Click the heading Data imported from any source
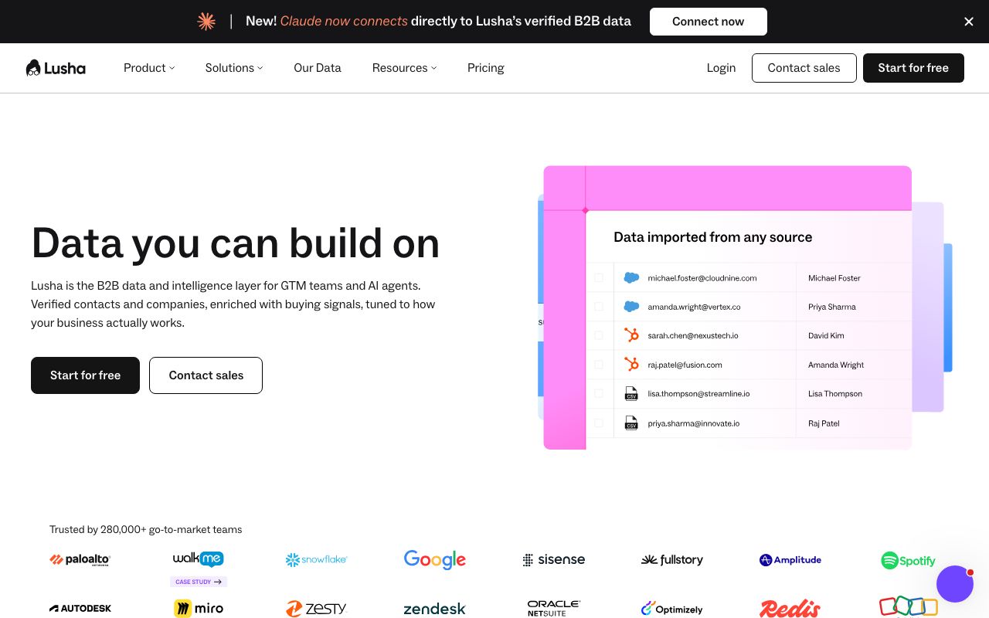Viewport: 989px width, 618px height. click(712, 237)
